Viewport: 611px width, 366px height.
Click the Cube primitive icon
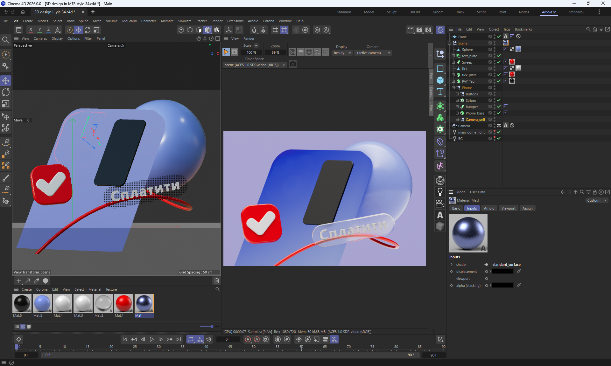tap(440, 80)
